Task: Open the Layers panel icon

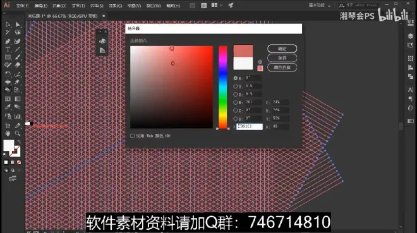Action: coord(410,36)
